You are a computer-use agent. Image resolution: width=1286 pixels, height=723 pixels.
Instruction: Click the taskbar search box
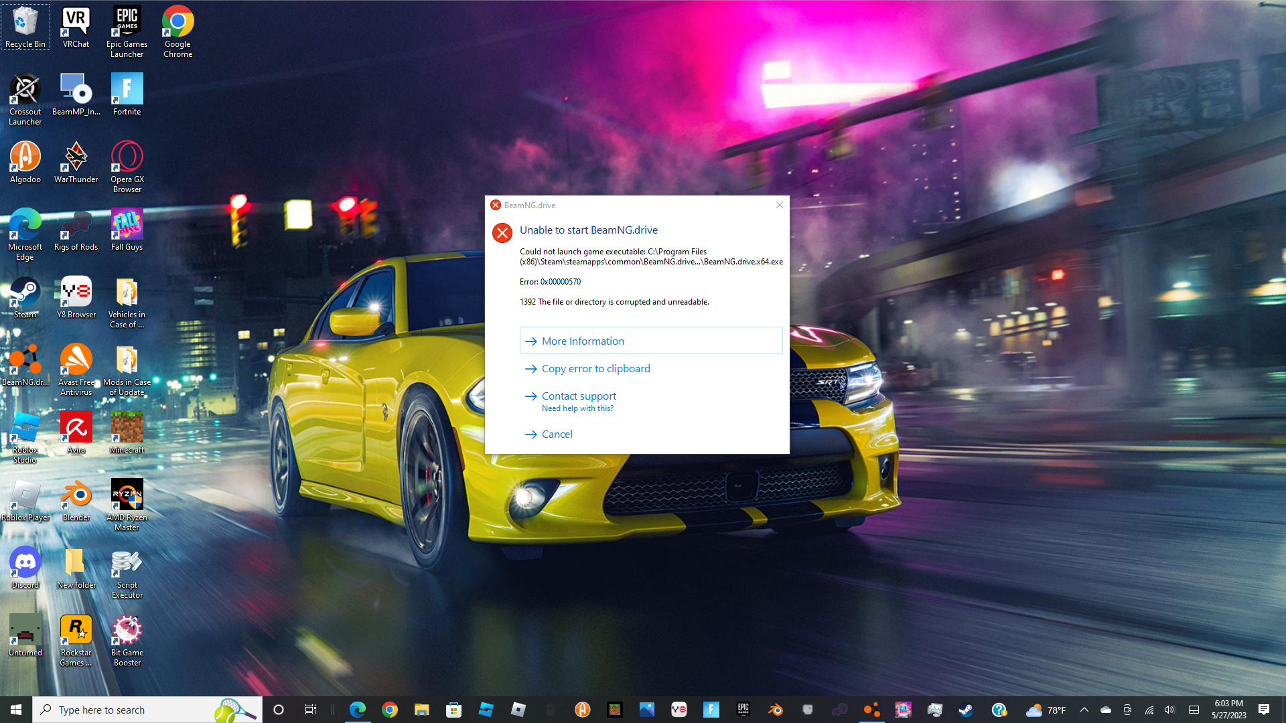(x=147, y=710)
